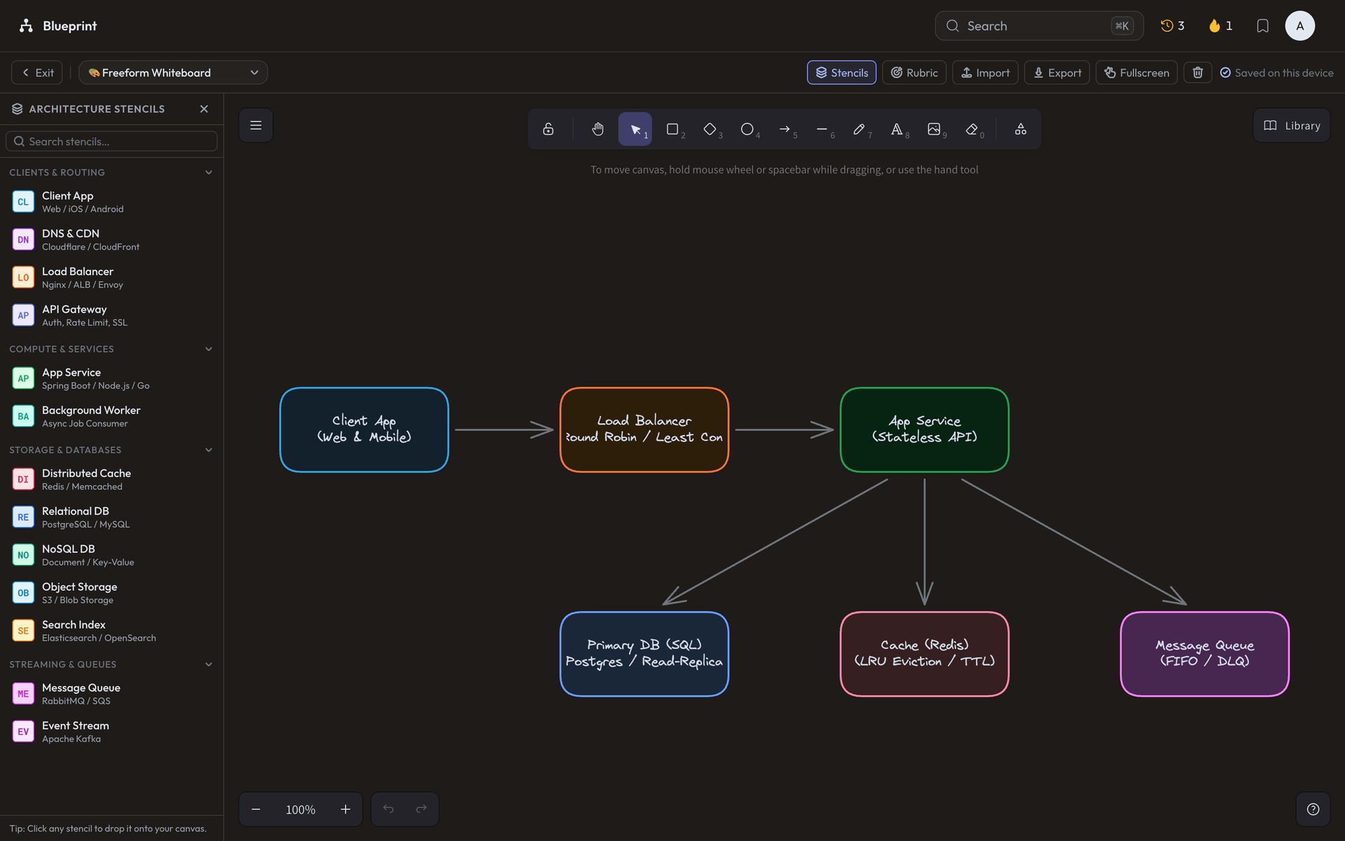This screenshot has height=841, width=1345.
Task: Add the Client App stencil
Action: (x=111, y=202)
